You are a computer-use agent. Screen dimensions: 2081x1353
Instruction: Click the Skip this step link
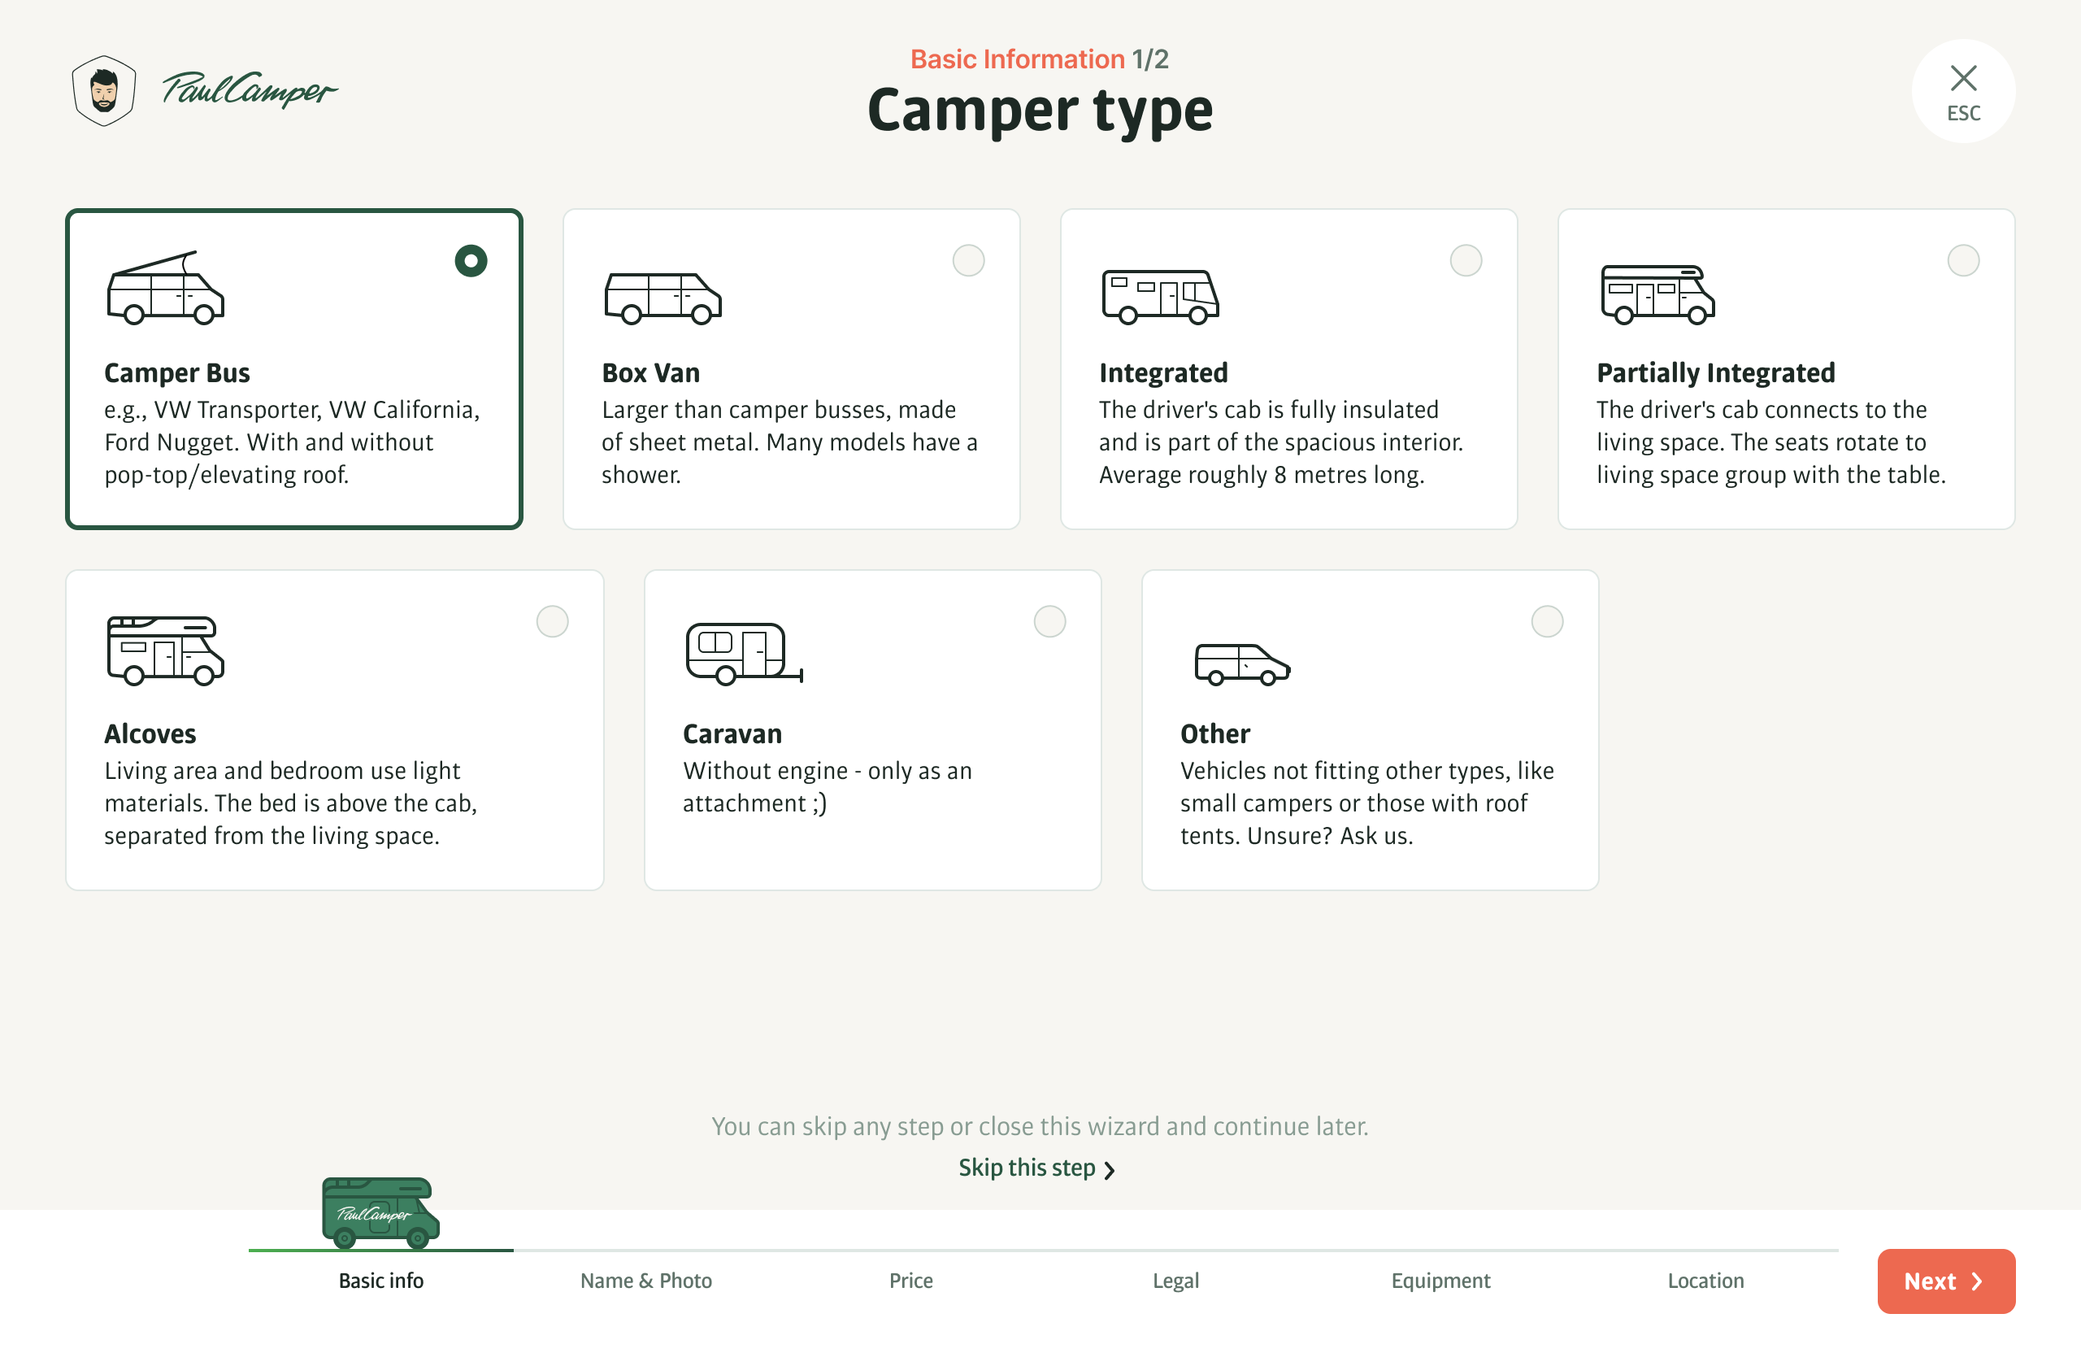pos(1027,1168)
